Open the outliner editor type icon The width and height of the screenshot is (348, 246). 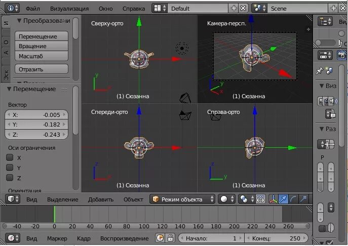[x=325, y=22]
